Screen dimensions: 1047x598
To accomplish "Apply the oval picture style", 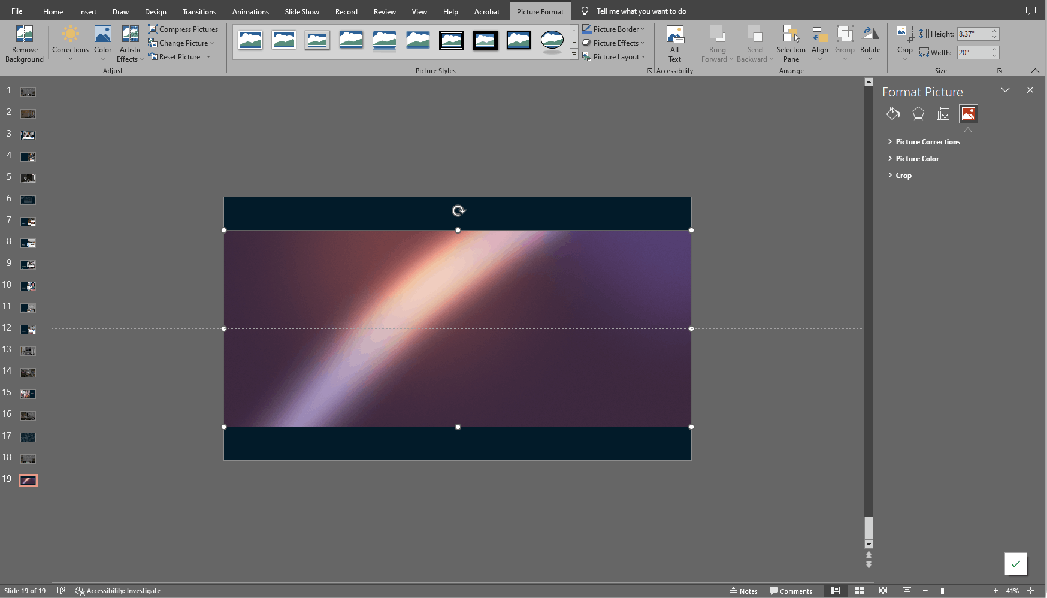I will (x=552, y=41).
